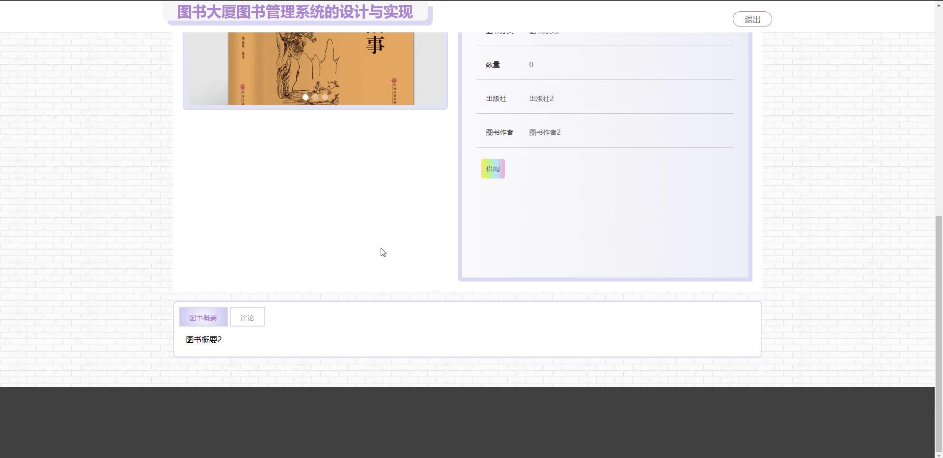Viewport: 943px width, 458px height.
Task: Click the 数量 quantity value 0
Action: 531,64
